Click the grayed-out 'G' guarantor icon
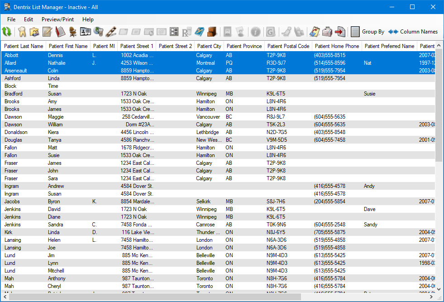444x302 pixels. click(x=271, y=31)
